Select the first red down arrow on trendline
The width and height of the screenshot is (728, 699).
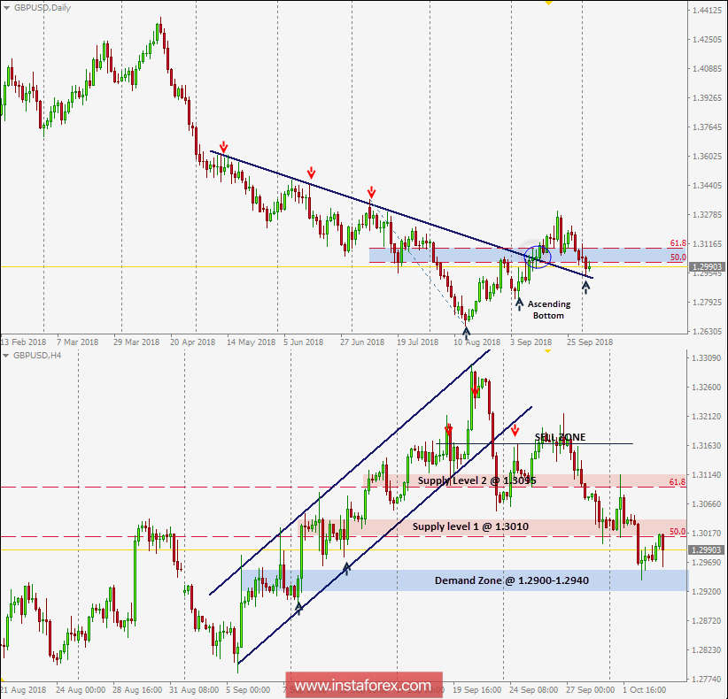[224, 148]
